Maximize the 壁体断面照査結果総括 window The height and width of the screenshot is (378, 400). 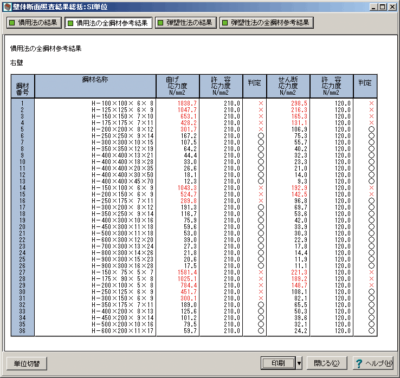[x=383, y=7]
